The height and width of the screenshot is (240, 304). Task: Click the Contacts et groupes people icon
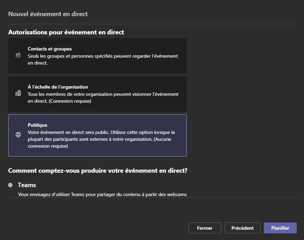(x=18, y=55)
